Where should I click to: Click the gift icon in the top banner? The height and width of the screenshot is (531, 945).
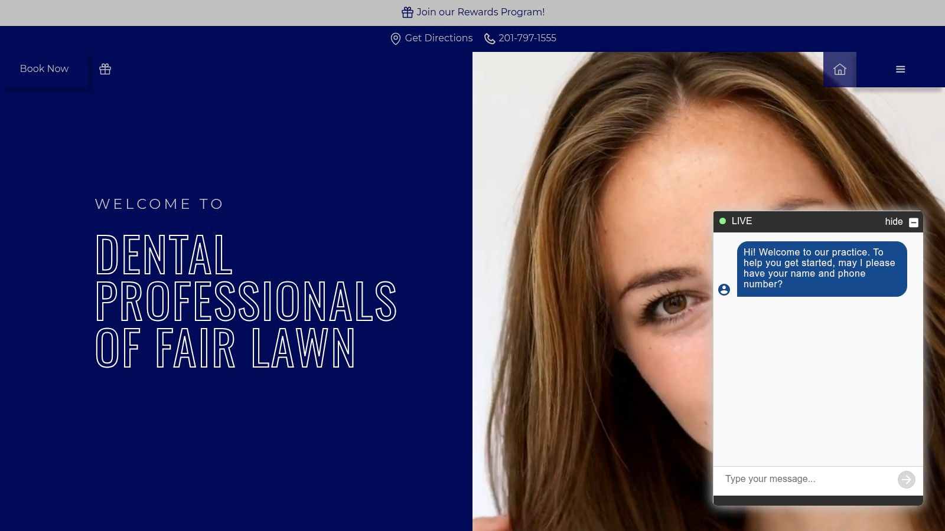pos(408,12)
